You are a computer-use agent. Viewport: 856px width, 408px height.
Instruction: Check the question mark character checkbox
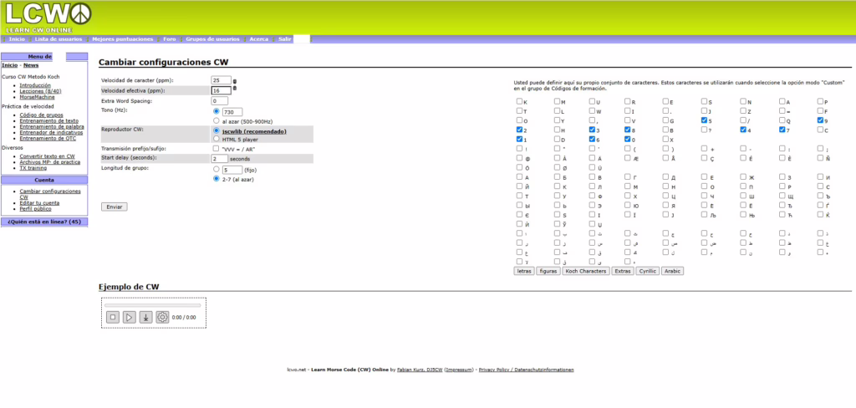(x=705, y=130)
